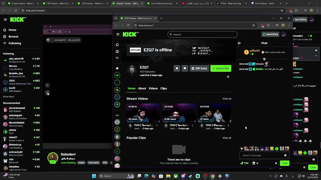Open 01:48:10 stream video thumbnail
Viewport: 321px width, 180px height.
coord(143,113)
